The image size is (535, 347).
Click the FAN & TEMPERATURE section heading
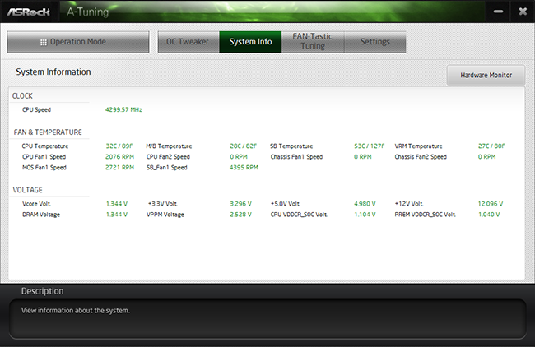click(x=48, y=132)
